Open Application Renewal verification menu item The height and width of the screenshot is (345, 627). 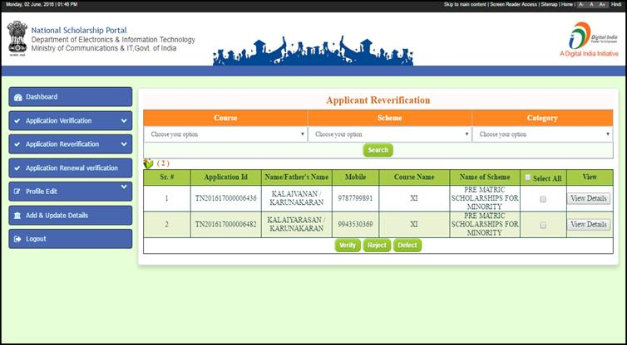71,168
